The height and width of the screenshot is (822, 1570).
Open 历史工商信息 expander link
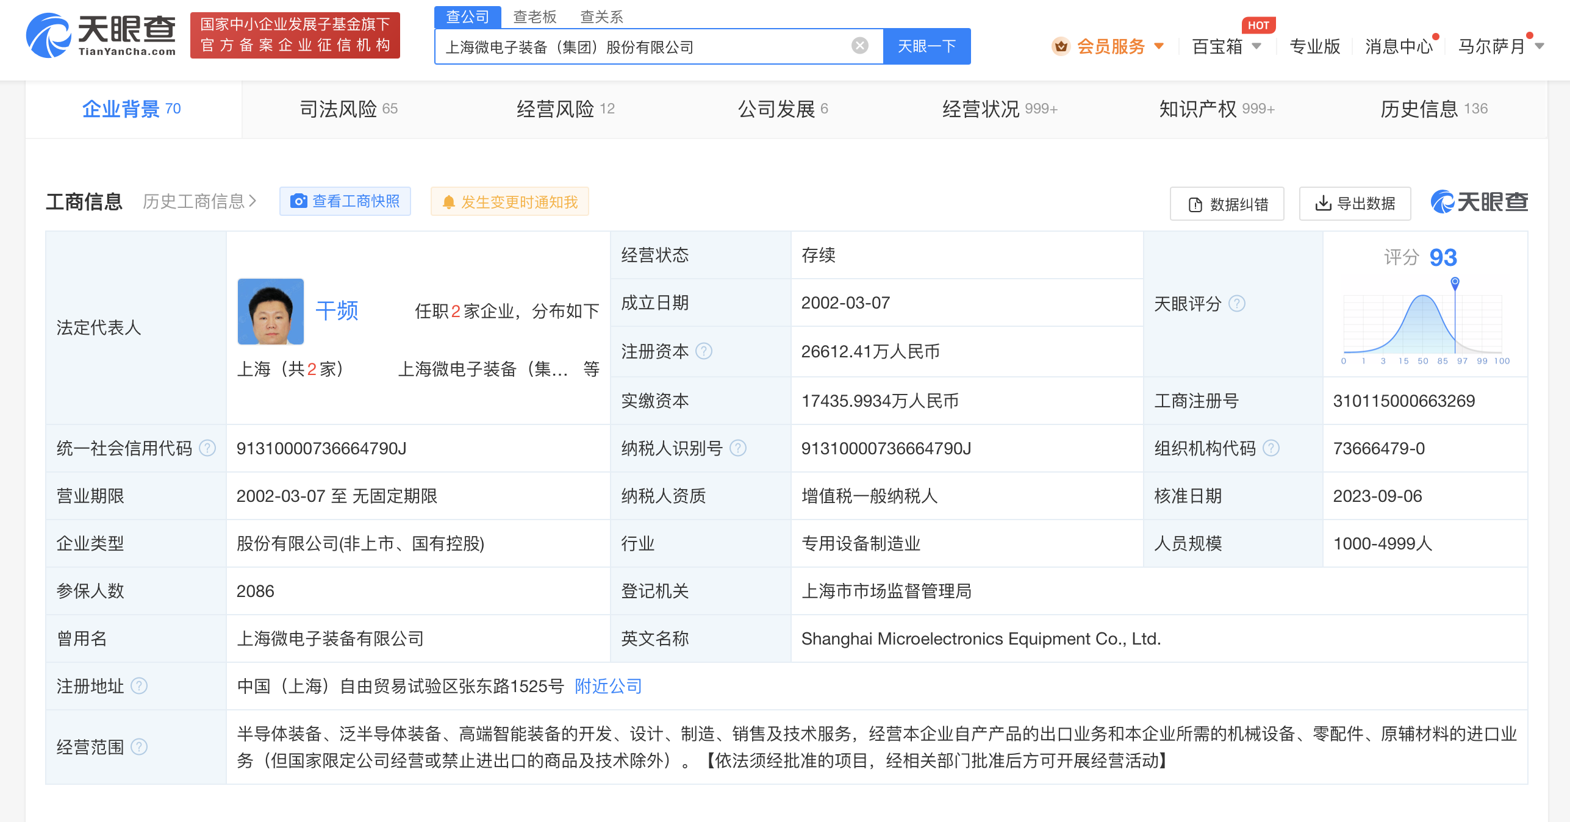(199, 201)
